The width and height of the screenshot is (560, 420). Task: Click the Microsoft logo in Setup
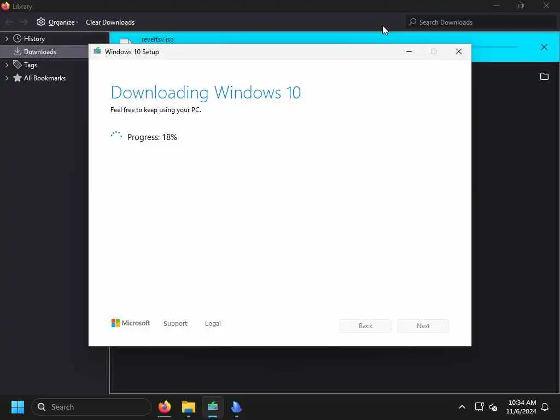pos(130,323)
